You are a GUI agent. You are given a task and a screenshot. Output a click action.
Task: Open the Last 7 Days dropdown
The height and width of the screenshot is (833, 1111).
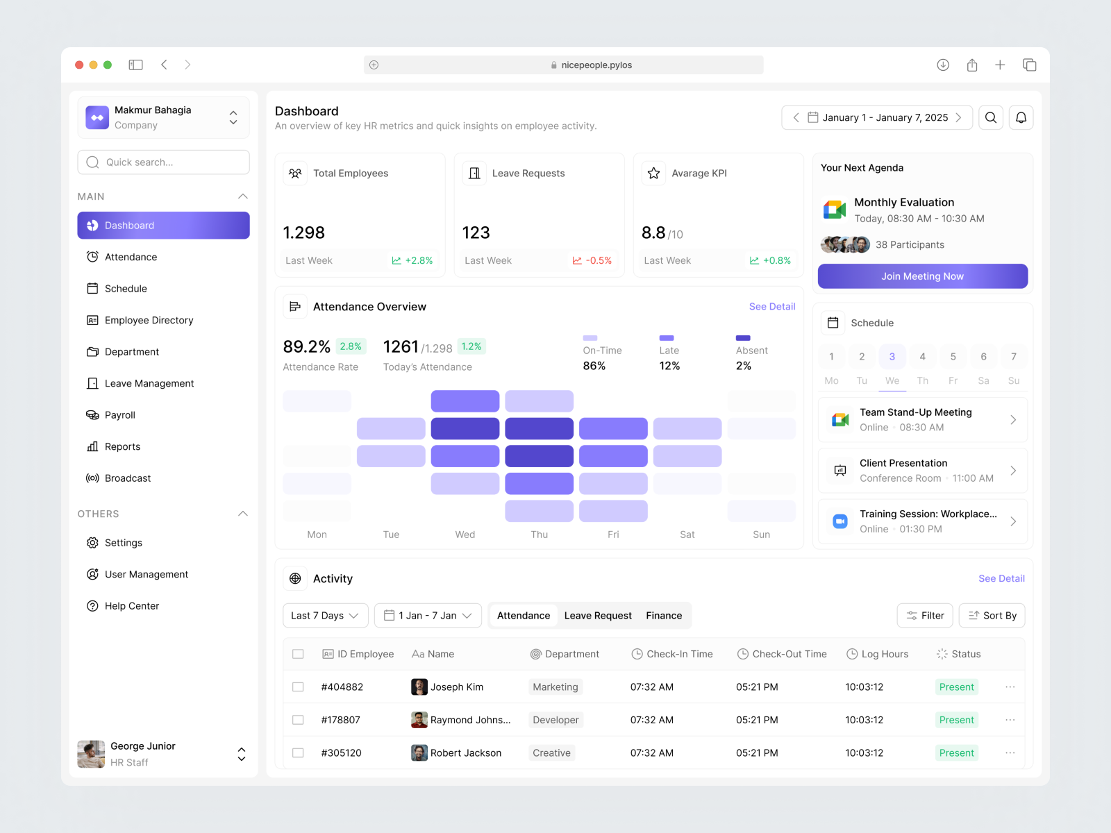tap(325, 616)
